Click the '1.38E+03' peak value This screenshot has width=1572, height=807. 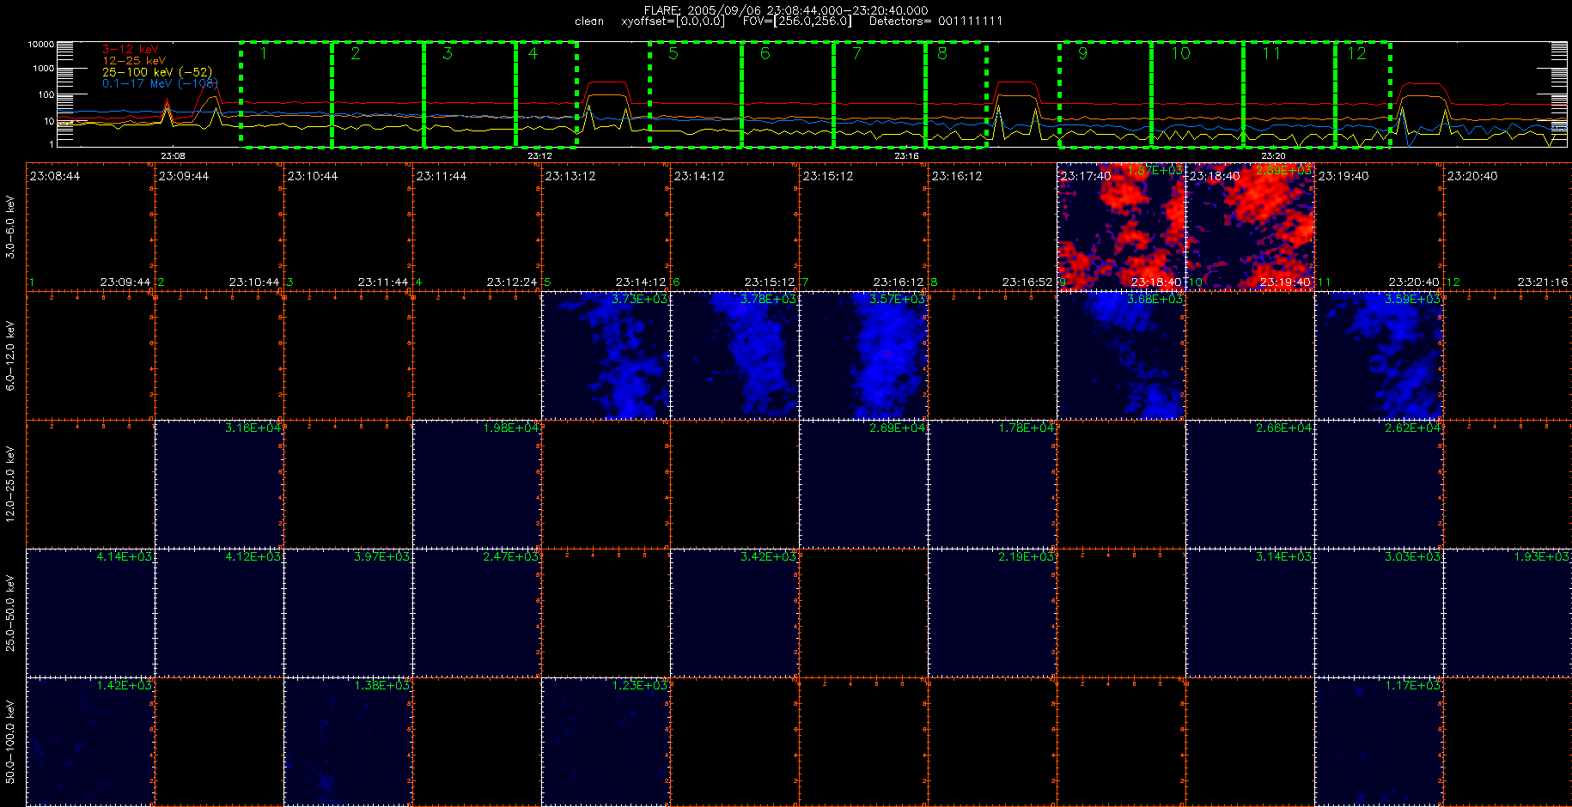pos(381,685)
